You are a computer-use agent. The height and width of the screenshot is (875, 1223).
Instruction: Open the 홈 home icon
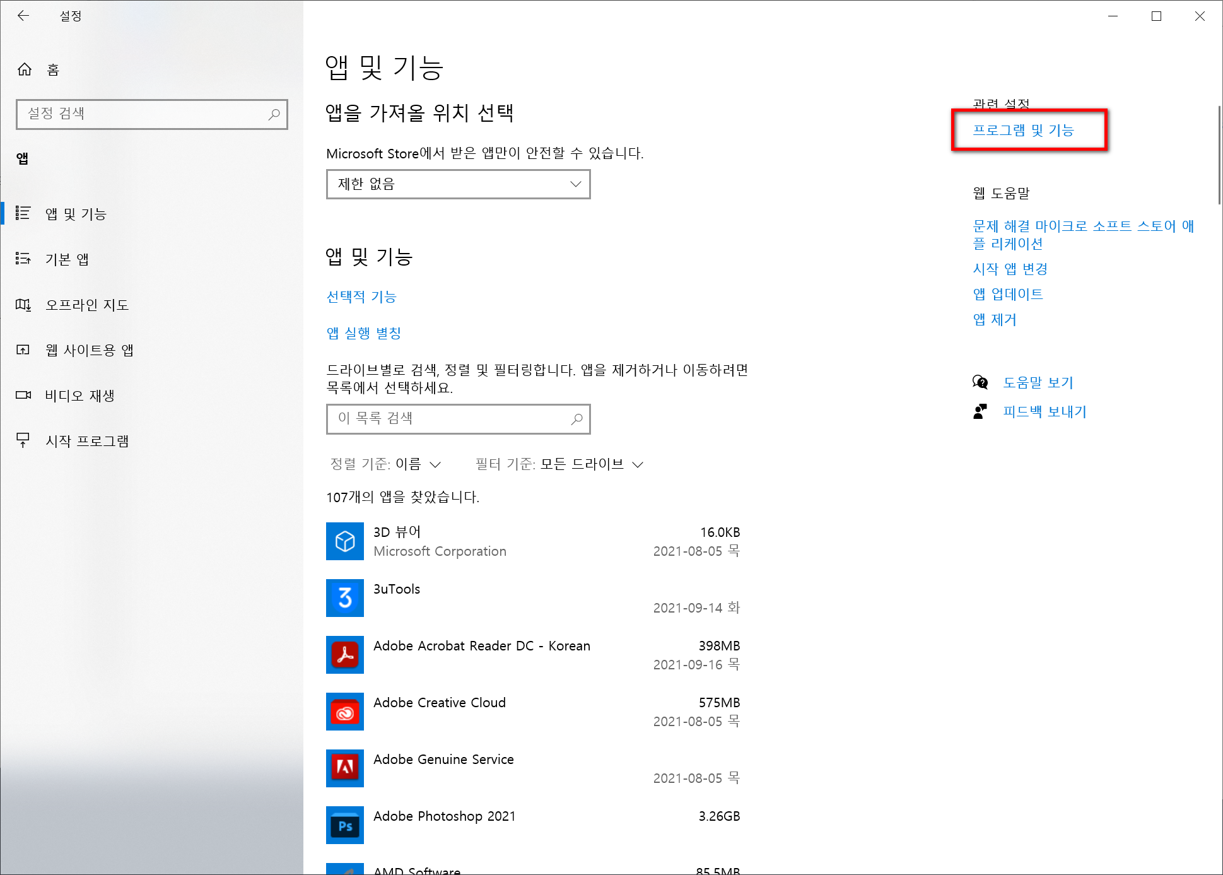[25, 69]
